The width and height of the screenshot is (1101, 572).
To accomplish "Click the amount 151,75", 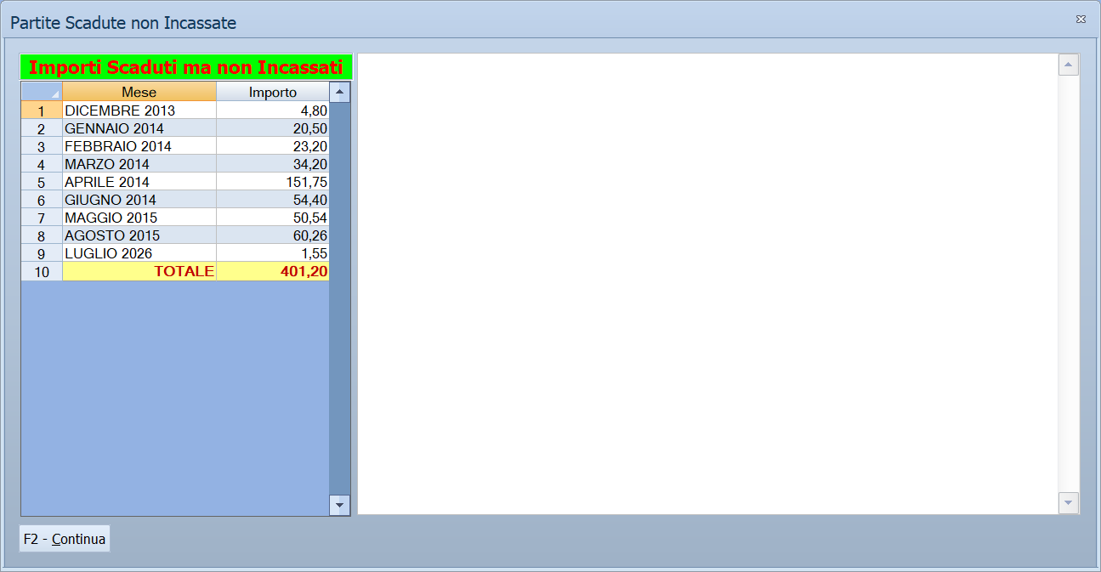I will (x=273, y=182).
